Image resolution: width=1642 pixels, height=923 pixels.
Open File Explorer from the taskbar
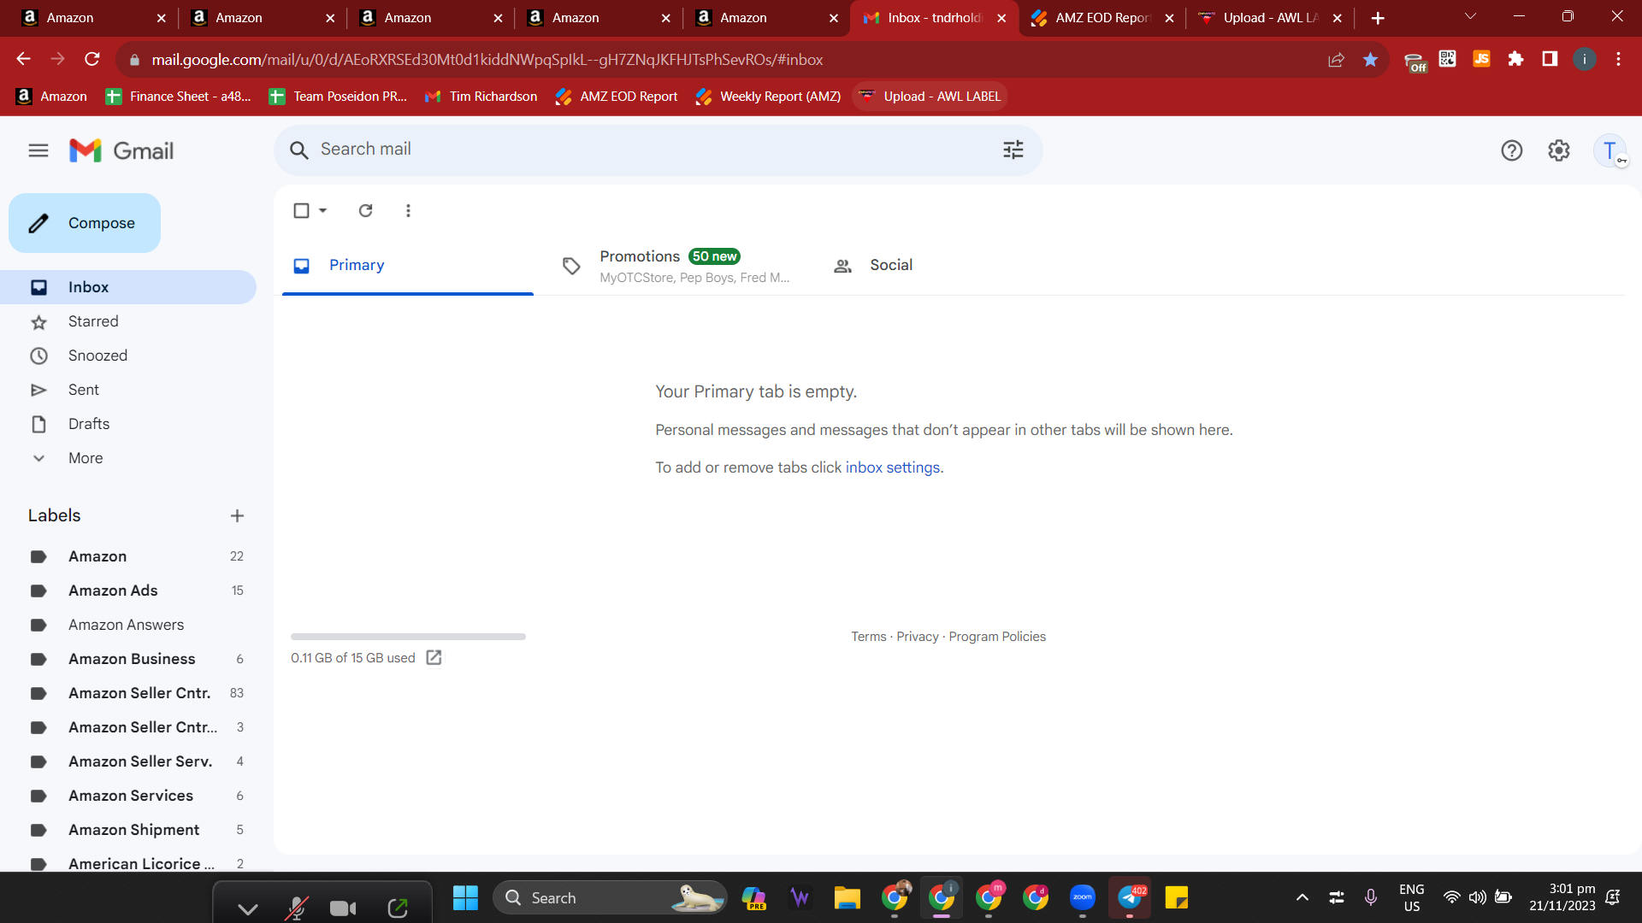(847, 898)
